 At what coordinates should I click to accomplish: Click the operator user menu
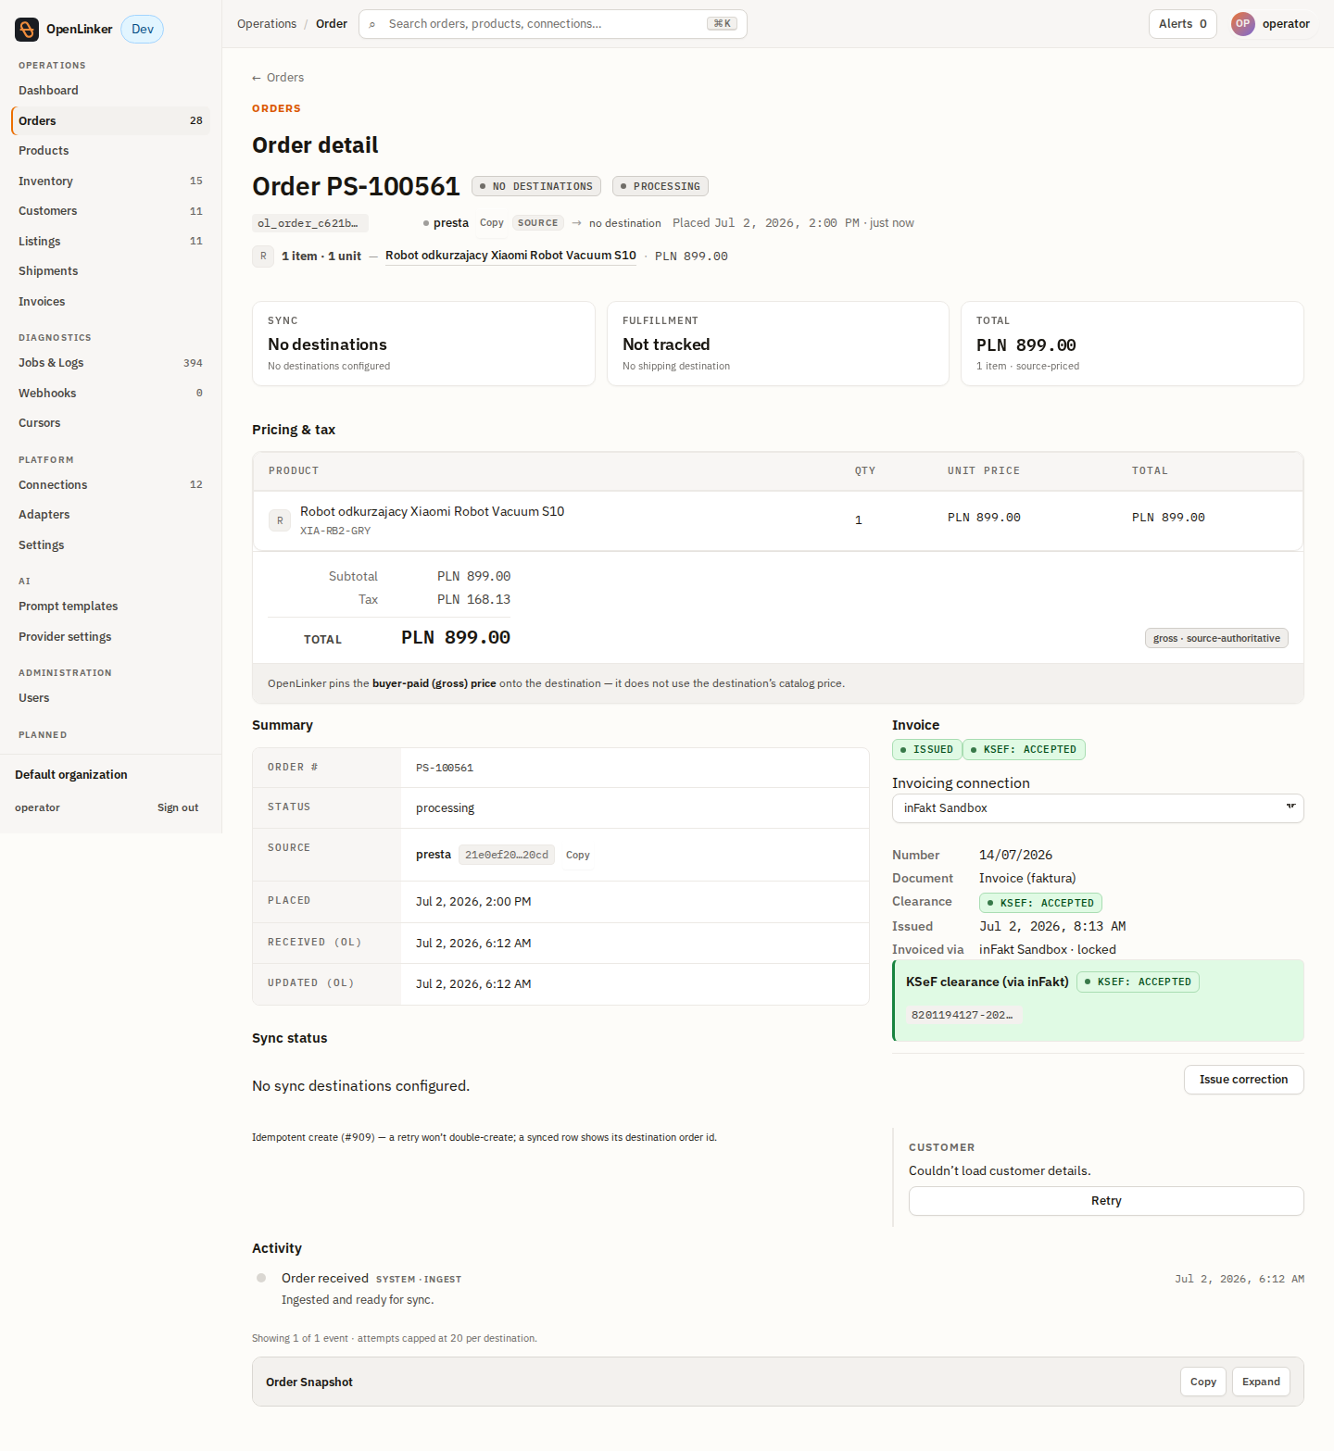coord(1271,24)
